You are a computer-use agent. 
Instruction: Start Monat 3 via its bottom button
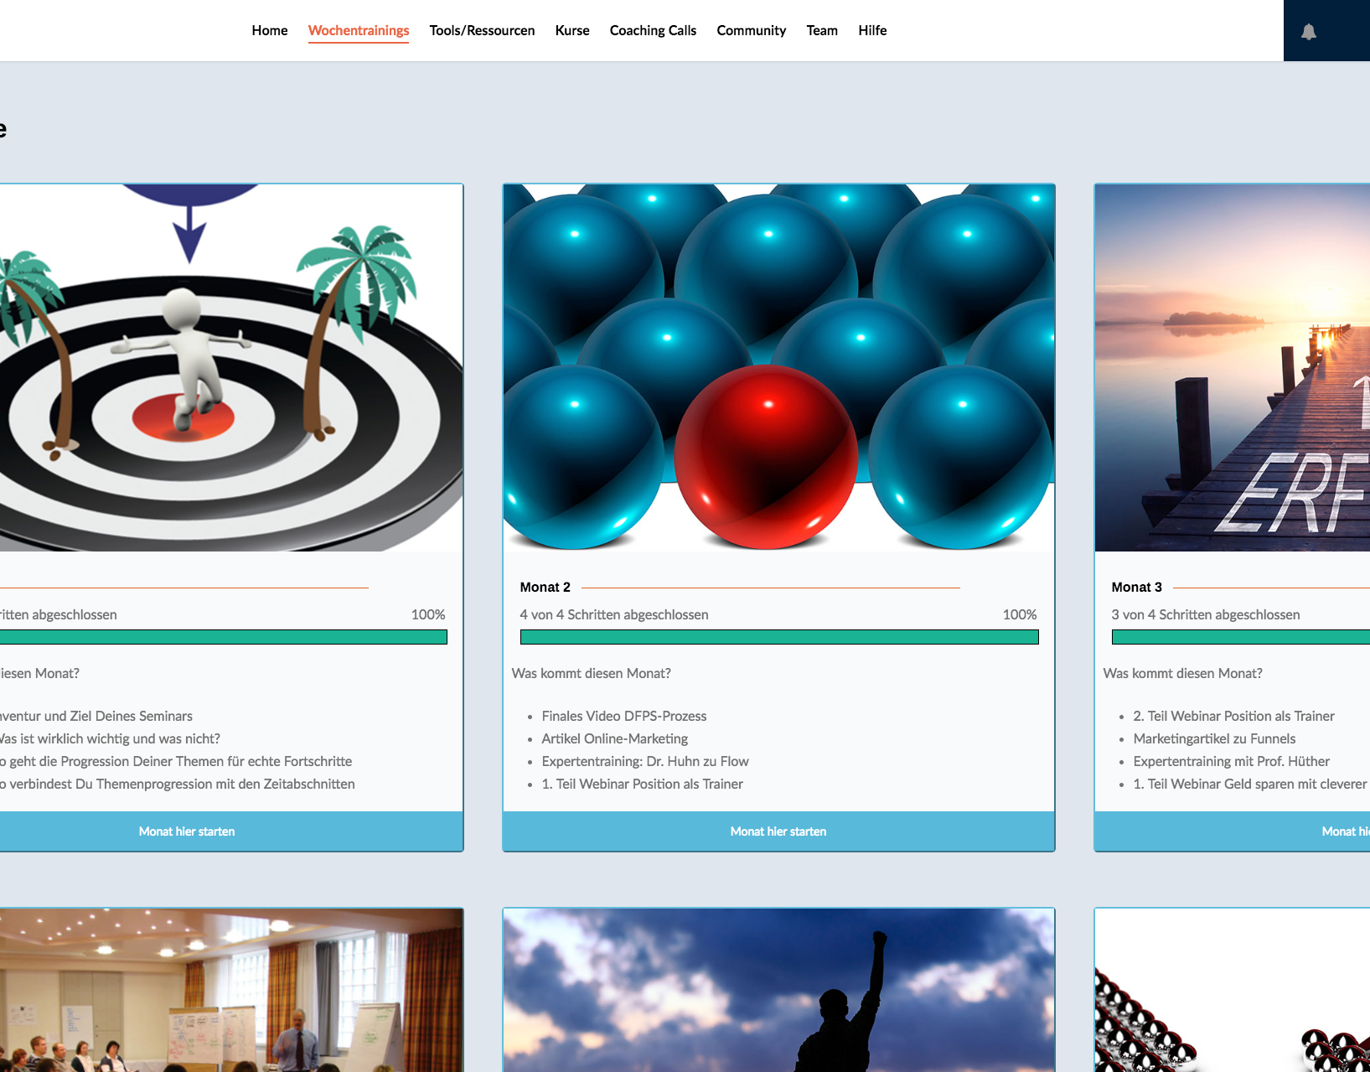coord(1232,831)
